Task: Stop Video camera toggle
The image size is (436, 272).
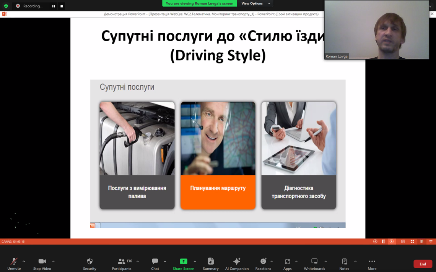Action: pos(42,264)
